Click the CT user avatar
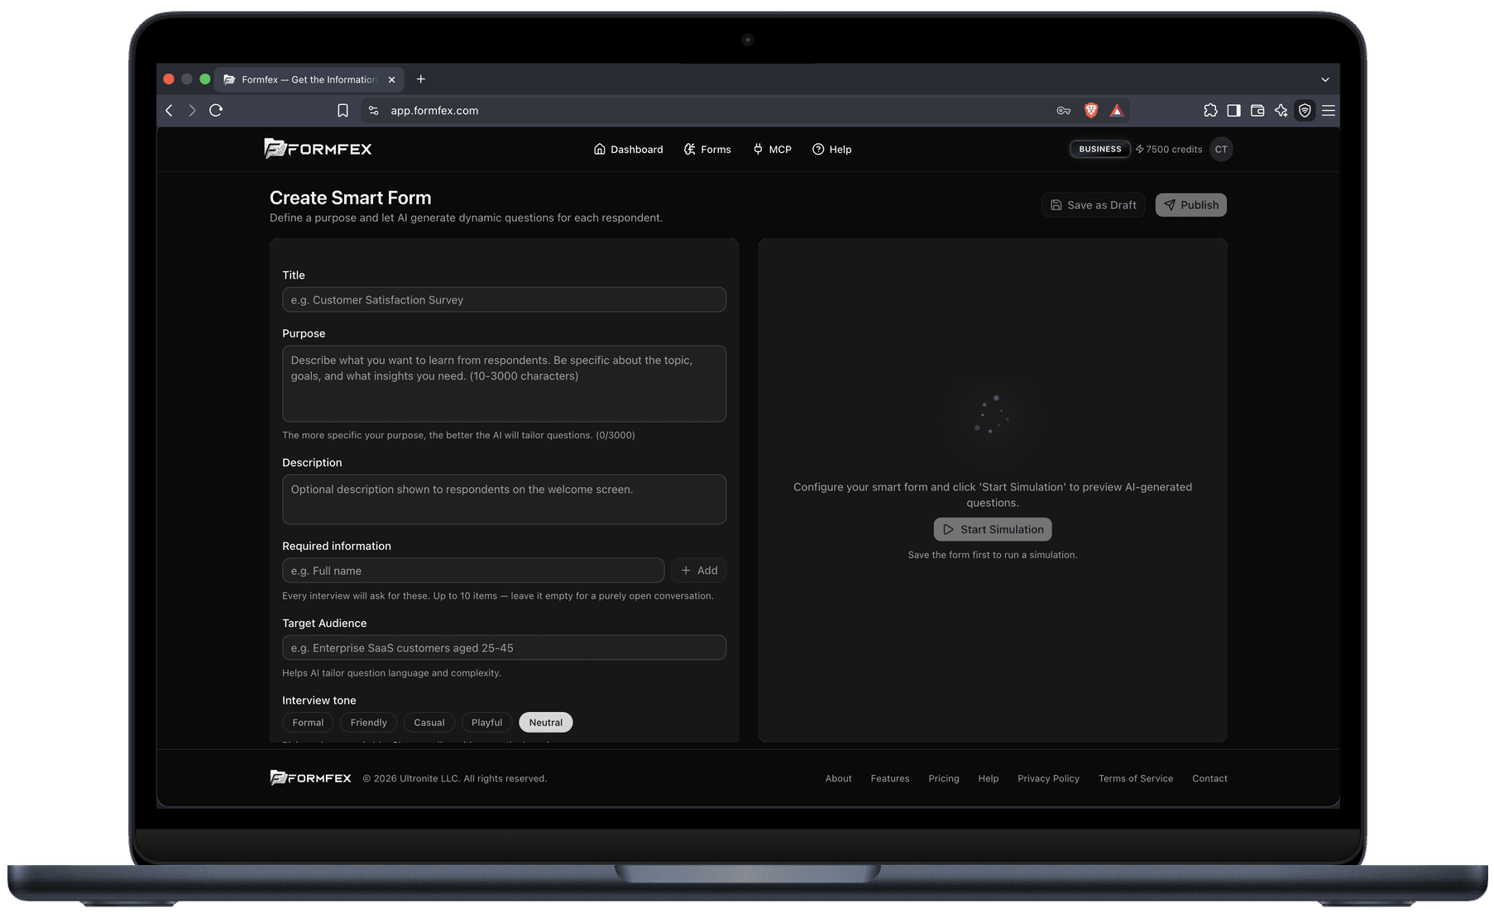The height and width of the screenshot is (913, 1494). 1221,149
